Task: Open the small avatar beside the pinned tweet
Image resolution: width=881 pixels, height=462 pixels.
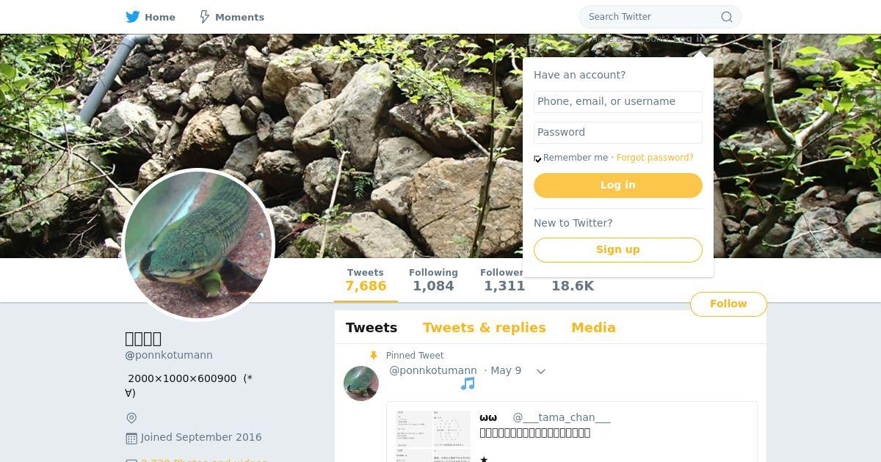Action: 361,384
